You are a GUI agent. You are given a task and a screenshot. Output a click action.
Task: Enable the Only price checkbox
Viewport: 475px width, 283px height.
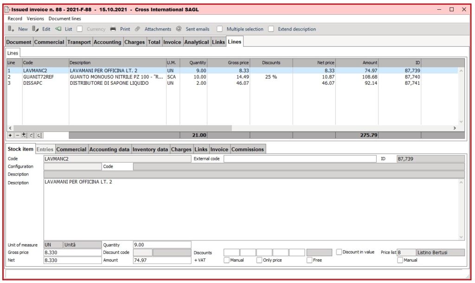(x=259, y=260)
